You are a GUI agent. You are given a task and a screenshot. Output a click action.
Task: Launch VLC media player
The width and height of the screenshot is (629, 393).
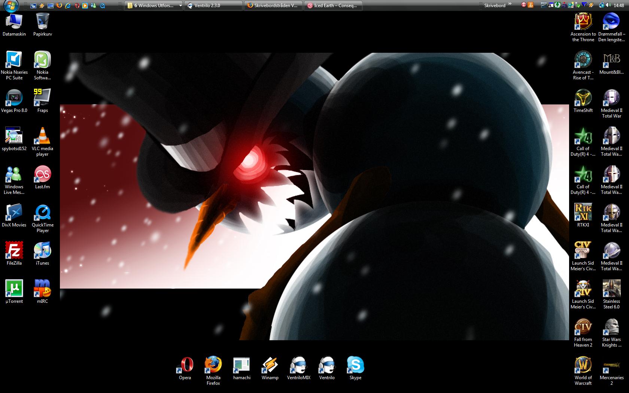coord(43,142)
